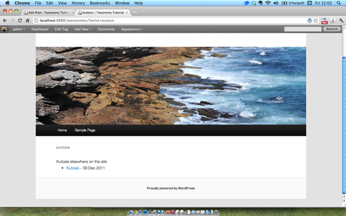Open the Kutosis post link

pyautogui.click(x=73, y=168)
